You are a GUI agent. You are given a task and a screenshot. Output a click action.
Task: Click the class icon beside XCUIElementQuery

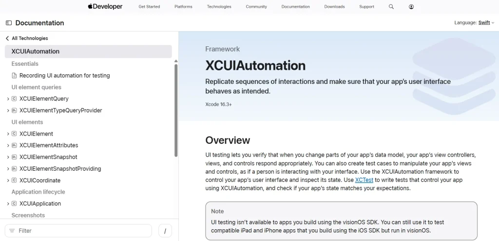tap(14, 99)
